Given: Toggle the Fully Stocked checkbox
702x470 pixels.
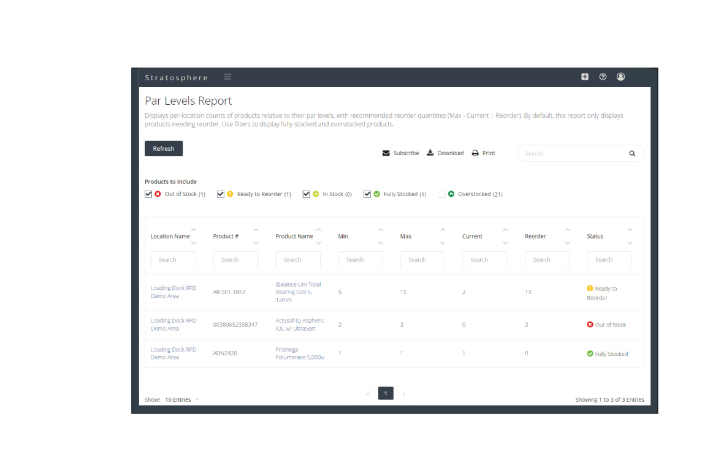Looking at the screenshot, I should (x=367, y=194).
